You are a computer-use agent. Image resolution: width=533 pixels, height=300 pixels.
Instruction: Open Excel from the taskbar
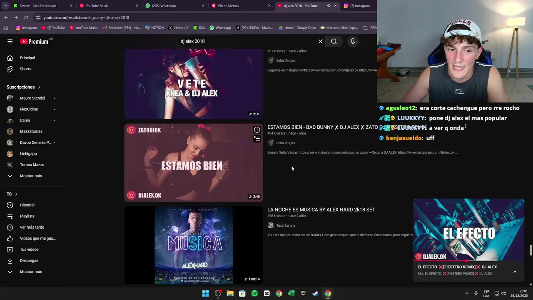[291, 293]
